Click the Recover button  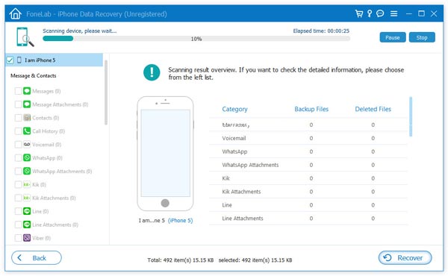405,258
